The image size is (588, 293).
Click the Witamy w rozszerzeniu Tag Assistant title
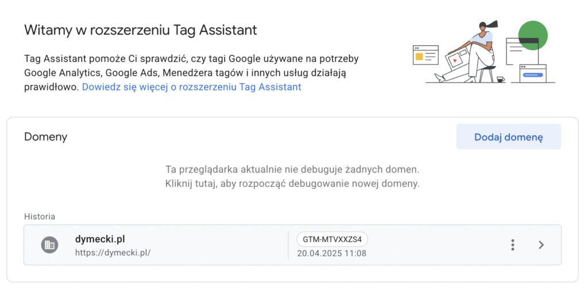(141, 30)
